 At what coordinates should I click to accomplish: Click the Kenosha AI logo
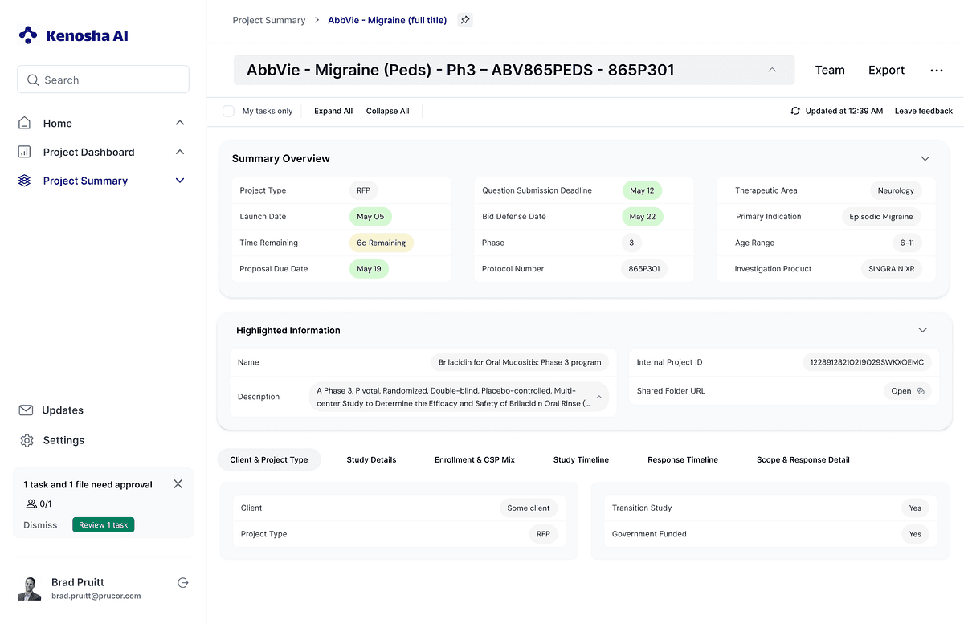click(x=73, y=35)
